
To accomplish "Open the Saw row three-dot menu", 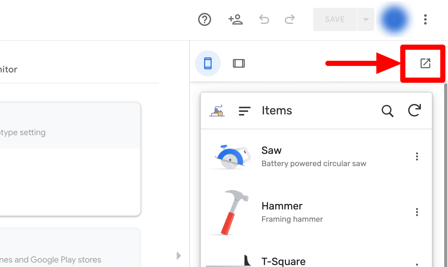I will tap(417, 157).
